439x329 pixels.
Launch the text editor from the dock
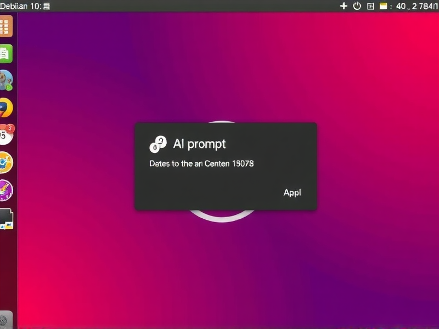[7, 52]
